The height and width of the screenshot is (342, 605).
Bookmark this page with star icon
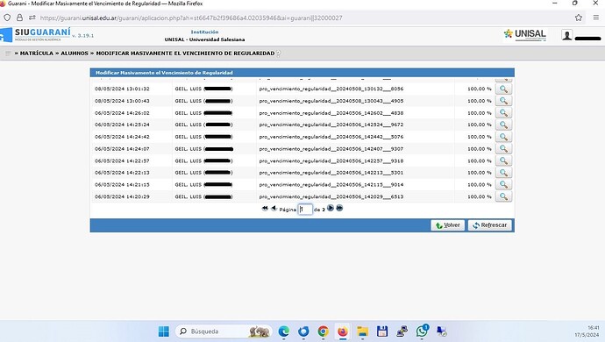pos(579,18)
